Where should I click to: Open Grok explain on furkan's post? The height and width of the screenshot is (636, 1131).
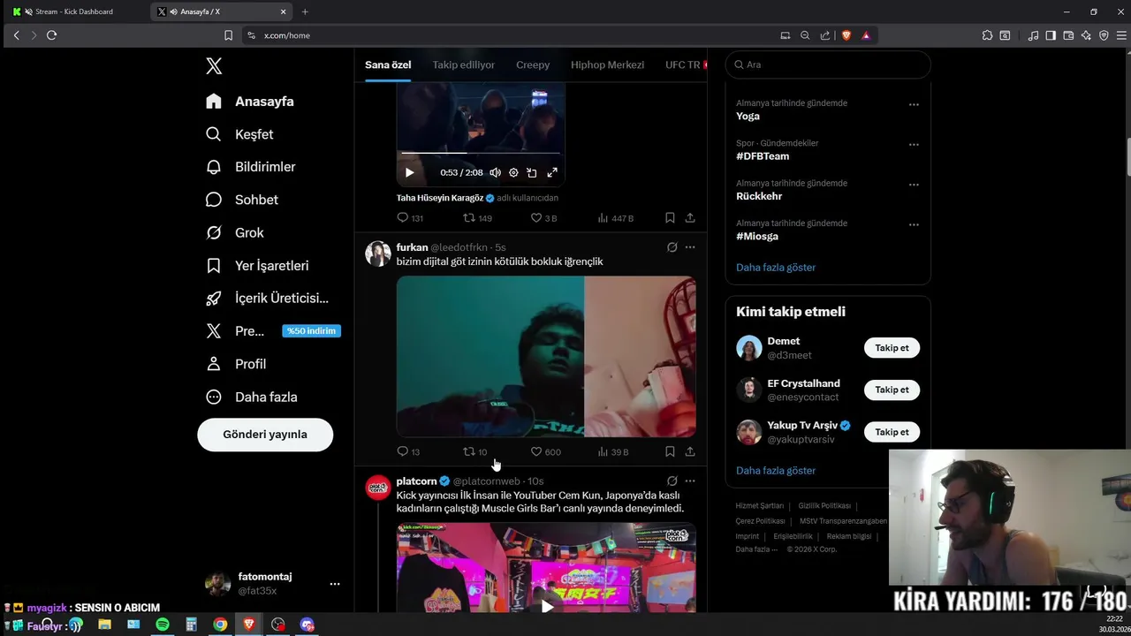point(672,247)
